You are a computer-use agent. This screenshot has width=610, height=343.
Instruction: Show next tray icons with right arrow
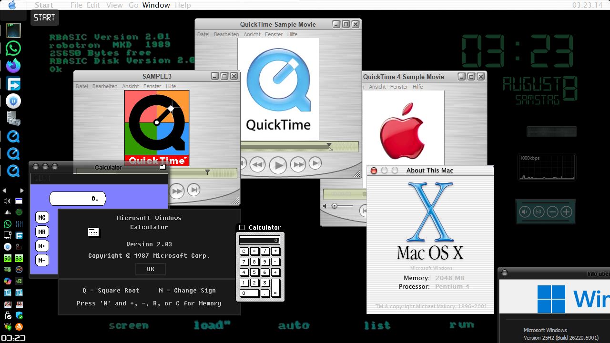[21, 191]
